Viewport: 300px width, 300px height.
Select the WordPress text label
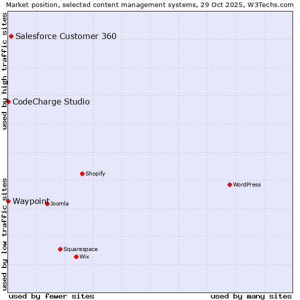[247, 185]
